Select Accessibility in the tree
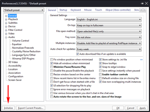This screenshot has width=150, height=112. coord(15,66)
